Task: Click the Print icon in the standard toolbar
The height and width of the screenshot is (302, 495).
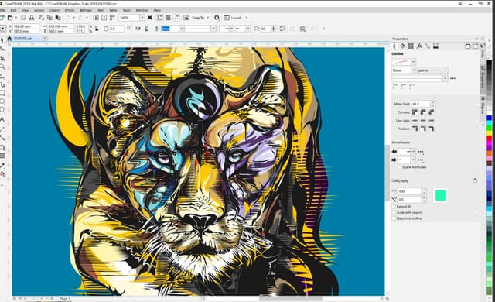Action: (32, 18)
